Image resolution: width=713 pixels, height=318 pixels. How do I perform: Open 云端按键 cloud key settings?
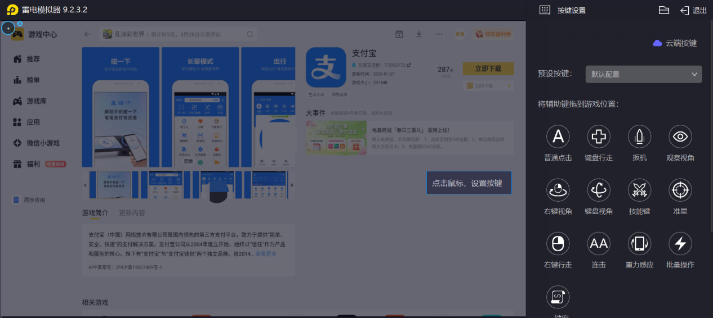tap(675, 43)
